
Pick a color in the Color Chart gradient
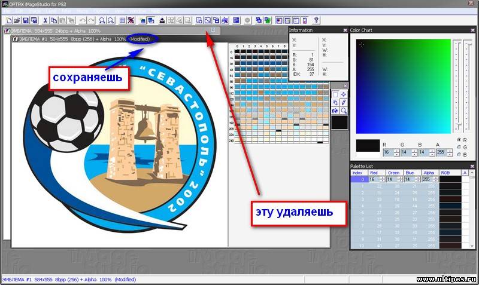tap(402, 84)
